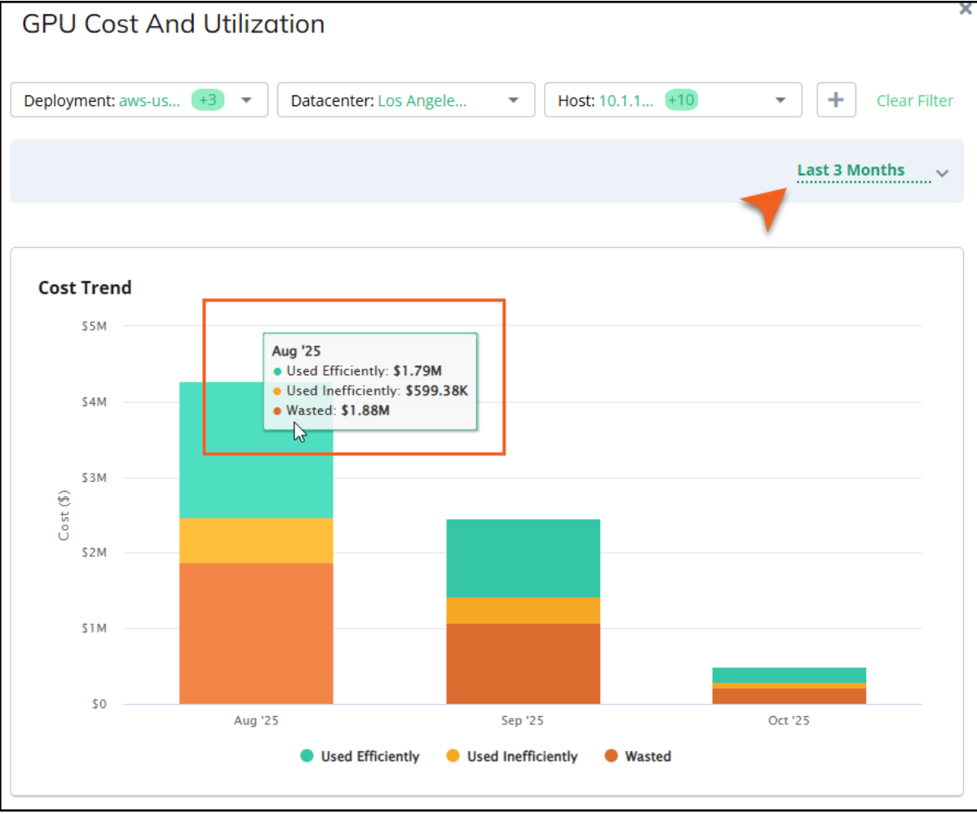Click the +10 host count badge
Image resolution: width=977 pixels, height=814 pixels.
[x=681, y=100]
